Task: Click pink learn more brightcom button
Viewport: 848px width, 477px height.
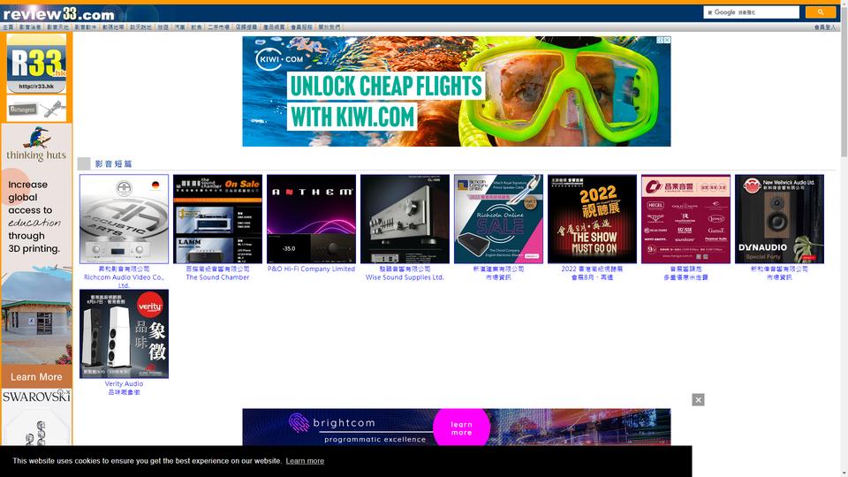Action: [461, 428]
